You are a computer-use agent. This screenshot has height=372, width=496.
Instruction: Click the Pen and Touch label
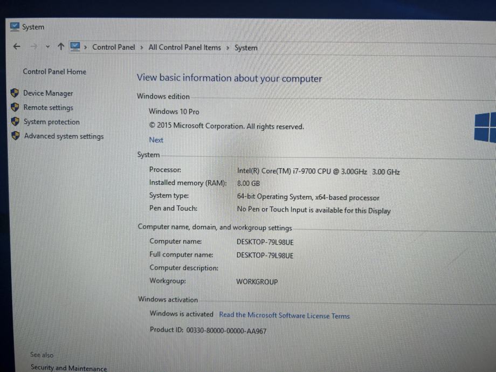[174, 208]
